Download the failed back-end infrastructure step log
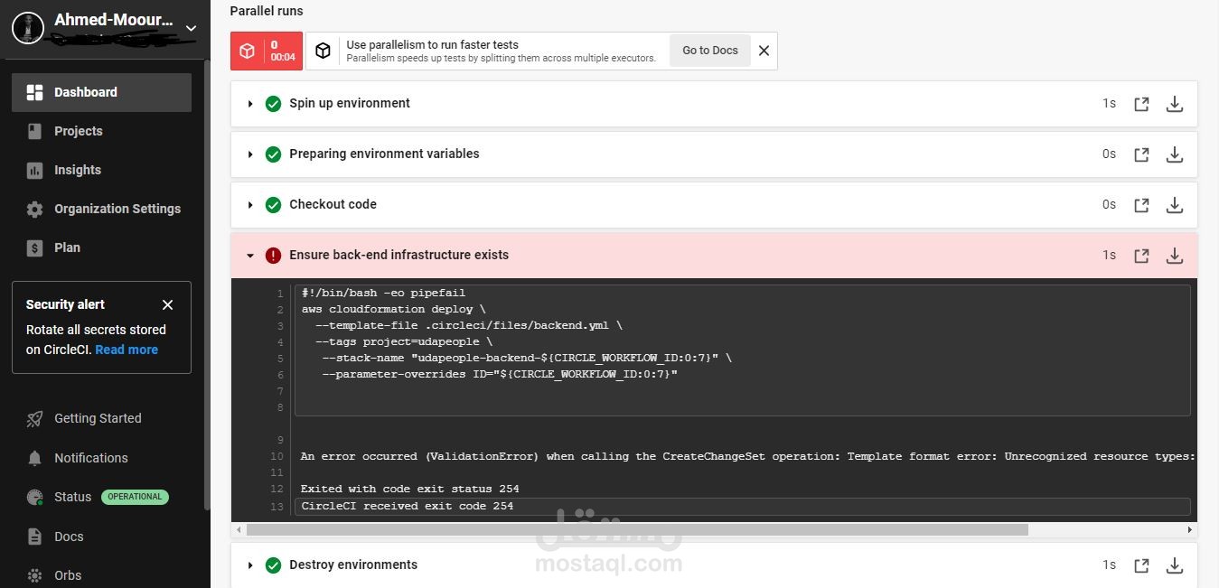 1174,256
